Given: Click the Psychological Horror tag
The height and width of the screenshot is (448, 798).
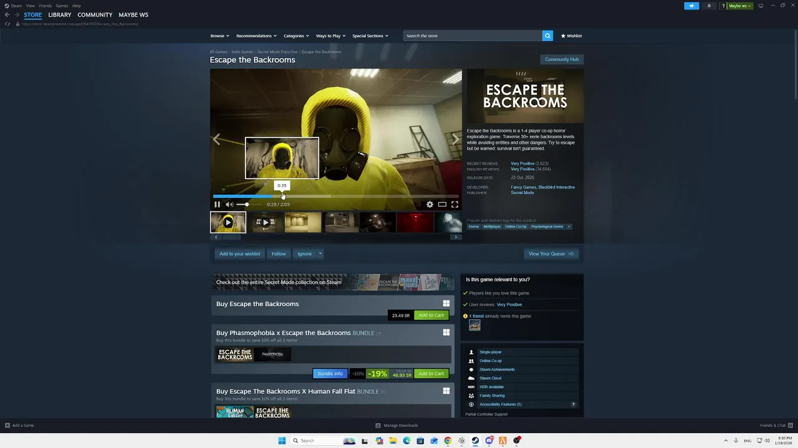Looking at the screenshot, I should pos(547,226).
